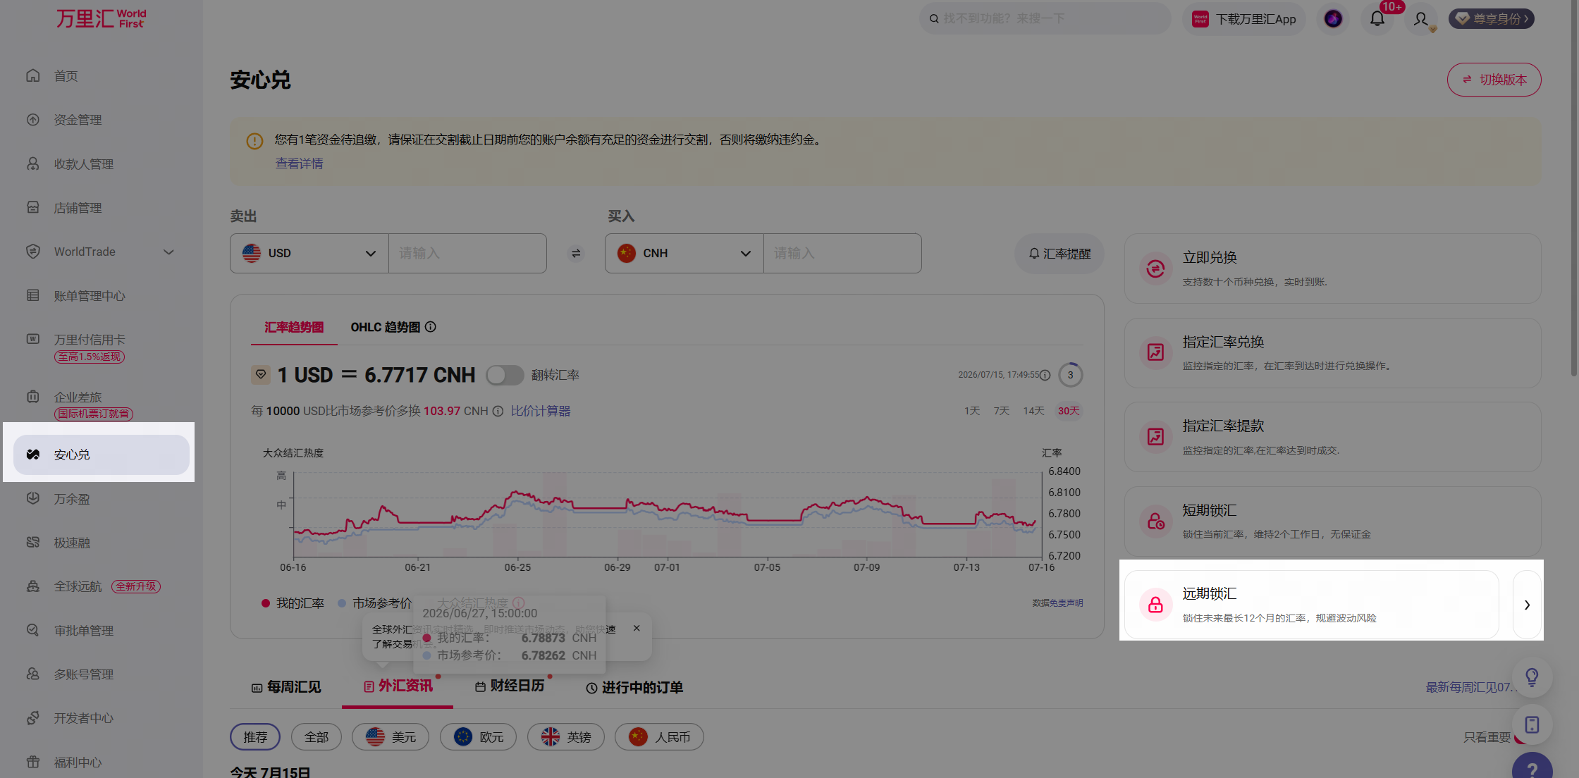Select the 7天 chart range
The image size is (1579, 778).
point(1002,411)
